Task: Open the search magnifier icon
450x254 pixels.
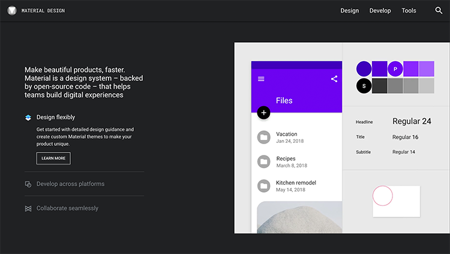Action: click(439, 11)
